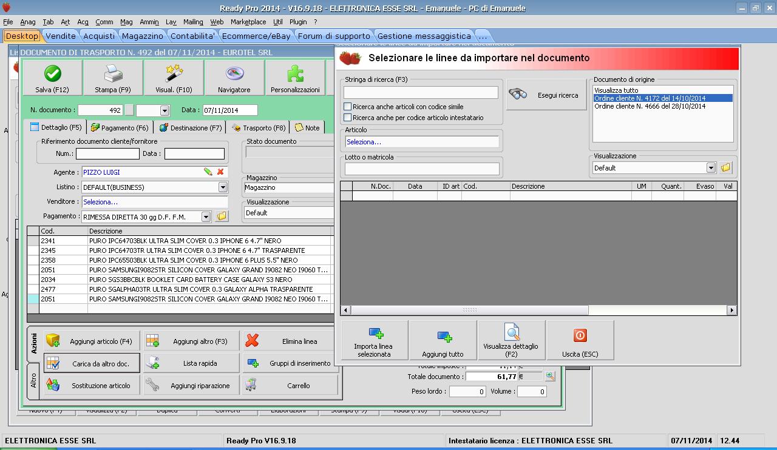This screenshot has width=777, height=450.
Task: Click the Esegui ricerca binoculars button
Action: pyautogui.click(x=546, y=95)
